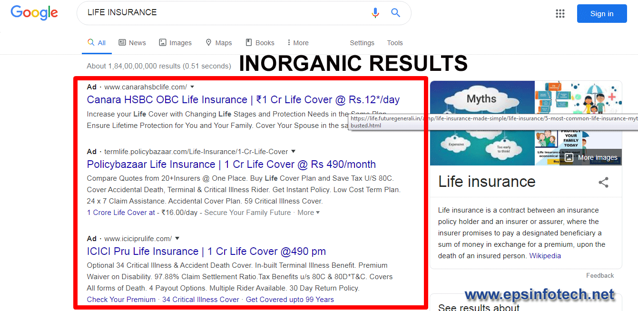Click the Life insurance panel heading
638x311 pixels.
point(487,182)
